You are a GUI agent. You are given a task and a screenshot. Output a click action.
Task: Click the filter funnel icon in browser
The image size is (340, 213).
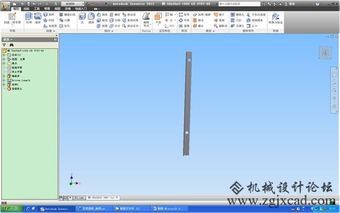pyautogui.click(x=4, y=45)
